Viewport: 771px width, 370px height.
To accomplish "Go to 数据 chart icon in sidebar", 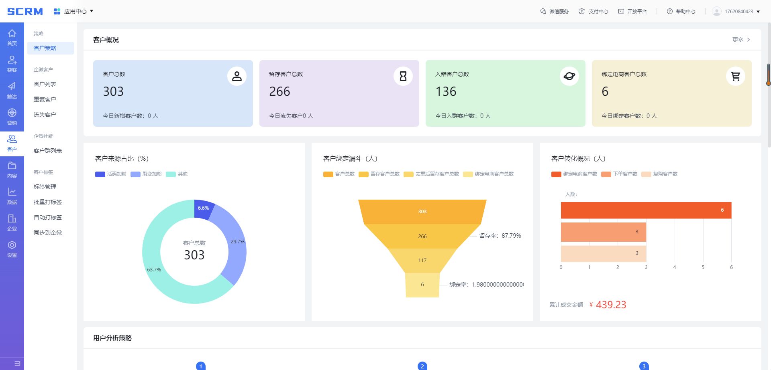I will [x=12, y=196].
